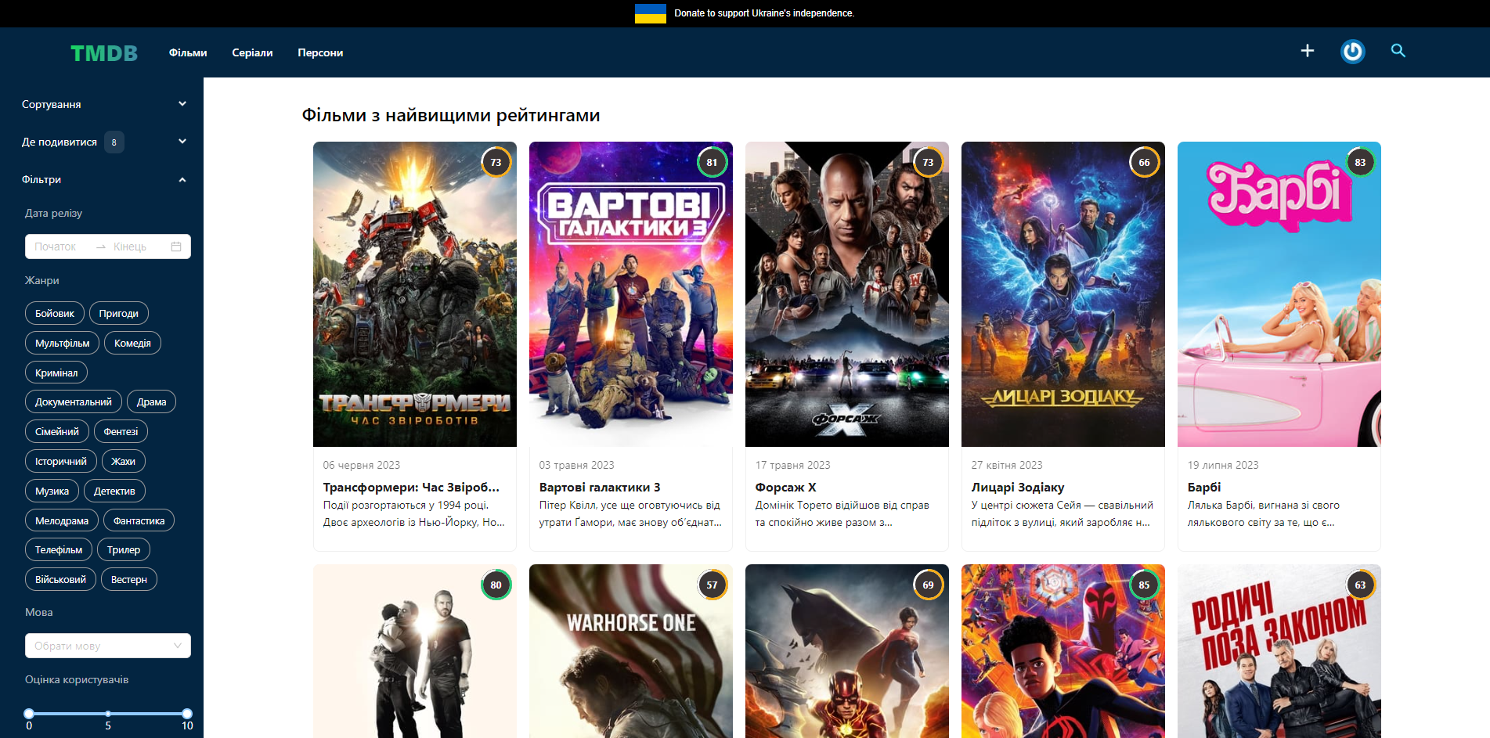This screenshot has height=738, width=1490.
Task: Open the Серіали menu
Action: tap(252, 52)
